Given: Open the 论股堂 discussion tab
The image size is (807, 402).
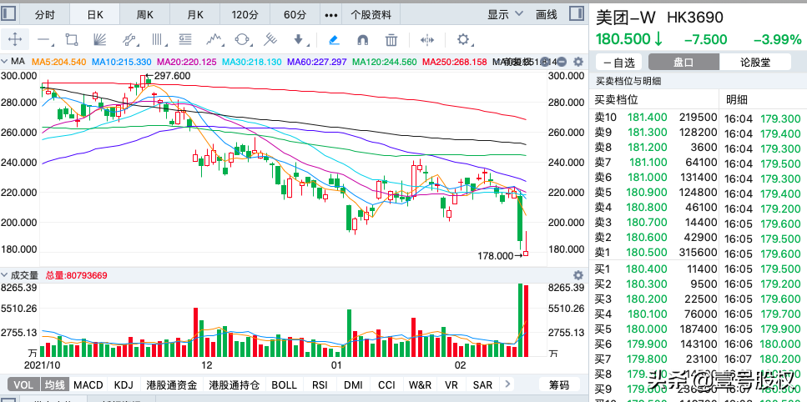Looking at the screenshot, I should 755,63.
